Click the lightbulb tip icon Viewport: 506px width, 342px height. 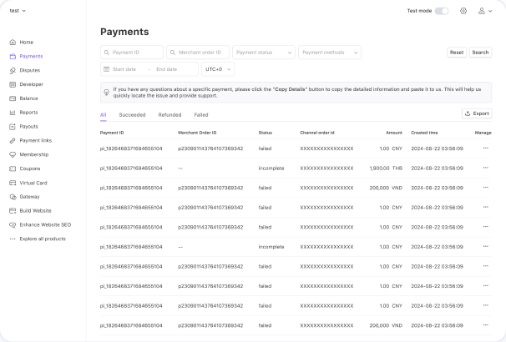[107, 93]
